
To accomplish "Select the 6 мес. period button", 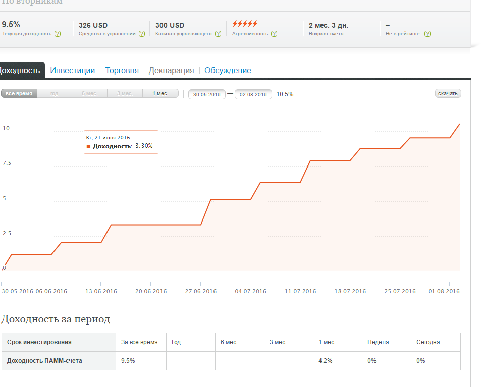I will tap(89, 93).
